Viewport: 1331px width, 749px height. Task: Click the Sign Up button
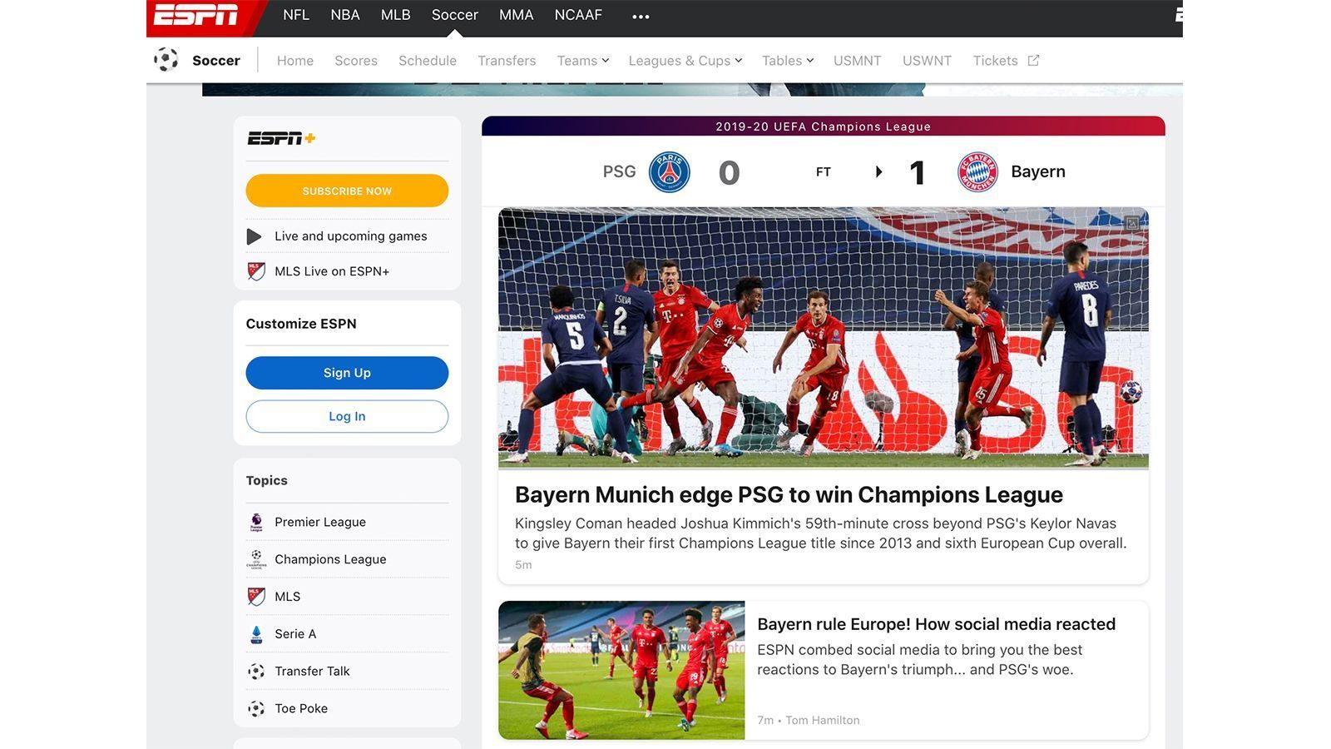click(x=347, y=373)
